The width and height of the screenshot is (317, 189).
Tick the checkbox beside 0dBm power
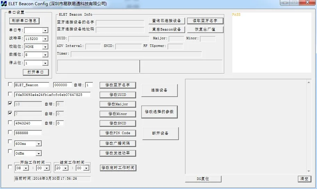(x=10, y=151)
